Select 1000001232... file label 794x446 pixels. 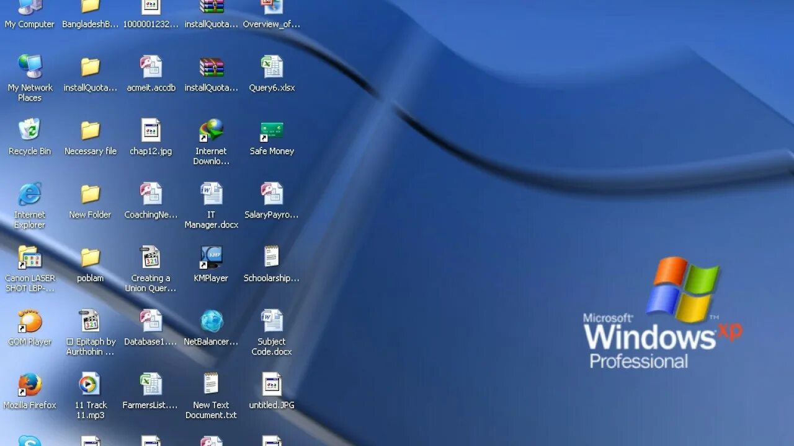click(x=151, y=24)
